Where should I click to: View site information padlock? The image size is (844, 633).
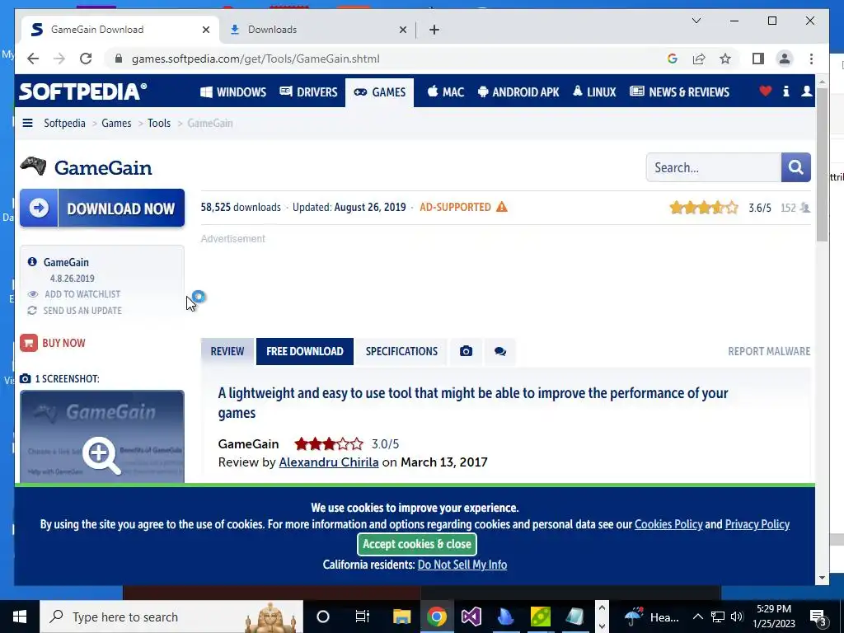point(119,59)
